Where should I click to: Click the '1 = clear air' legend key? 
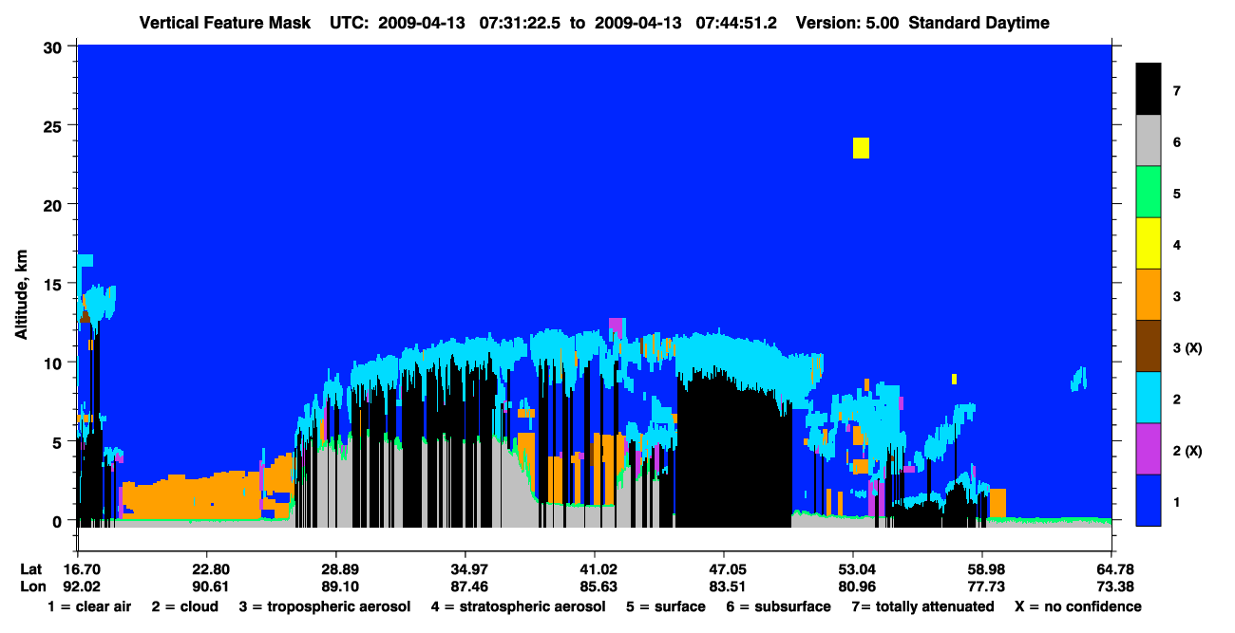point(89,606)
